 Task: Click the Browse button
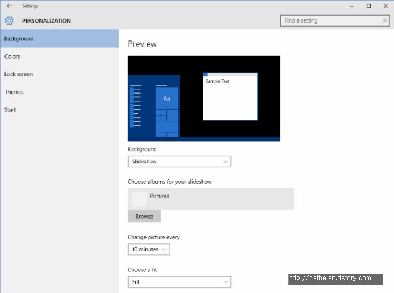point(144,217)
